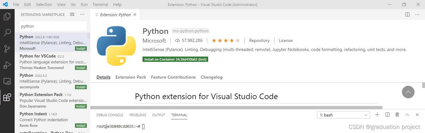Split the terminal panel
The image size is (425, 133).
387,115
